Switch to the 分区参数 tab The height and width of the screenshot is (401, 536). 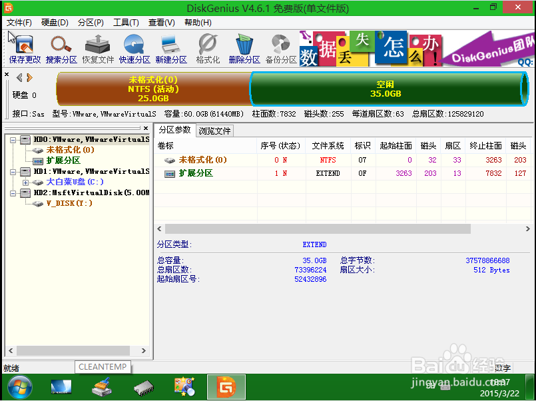(x=174, y=130)
